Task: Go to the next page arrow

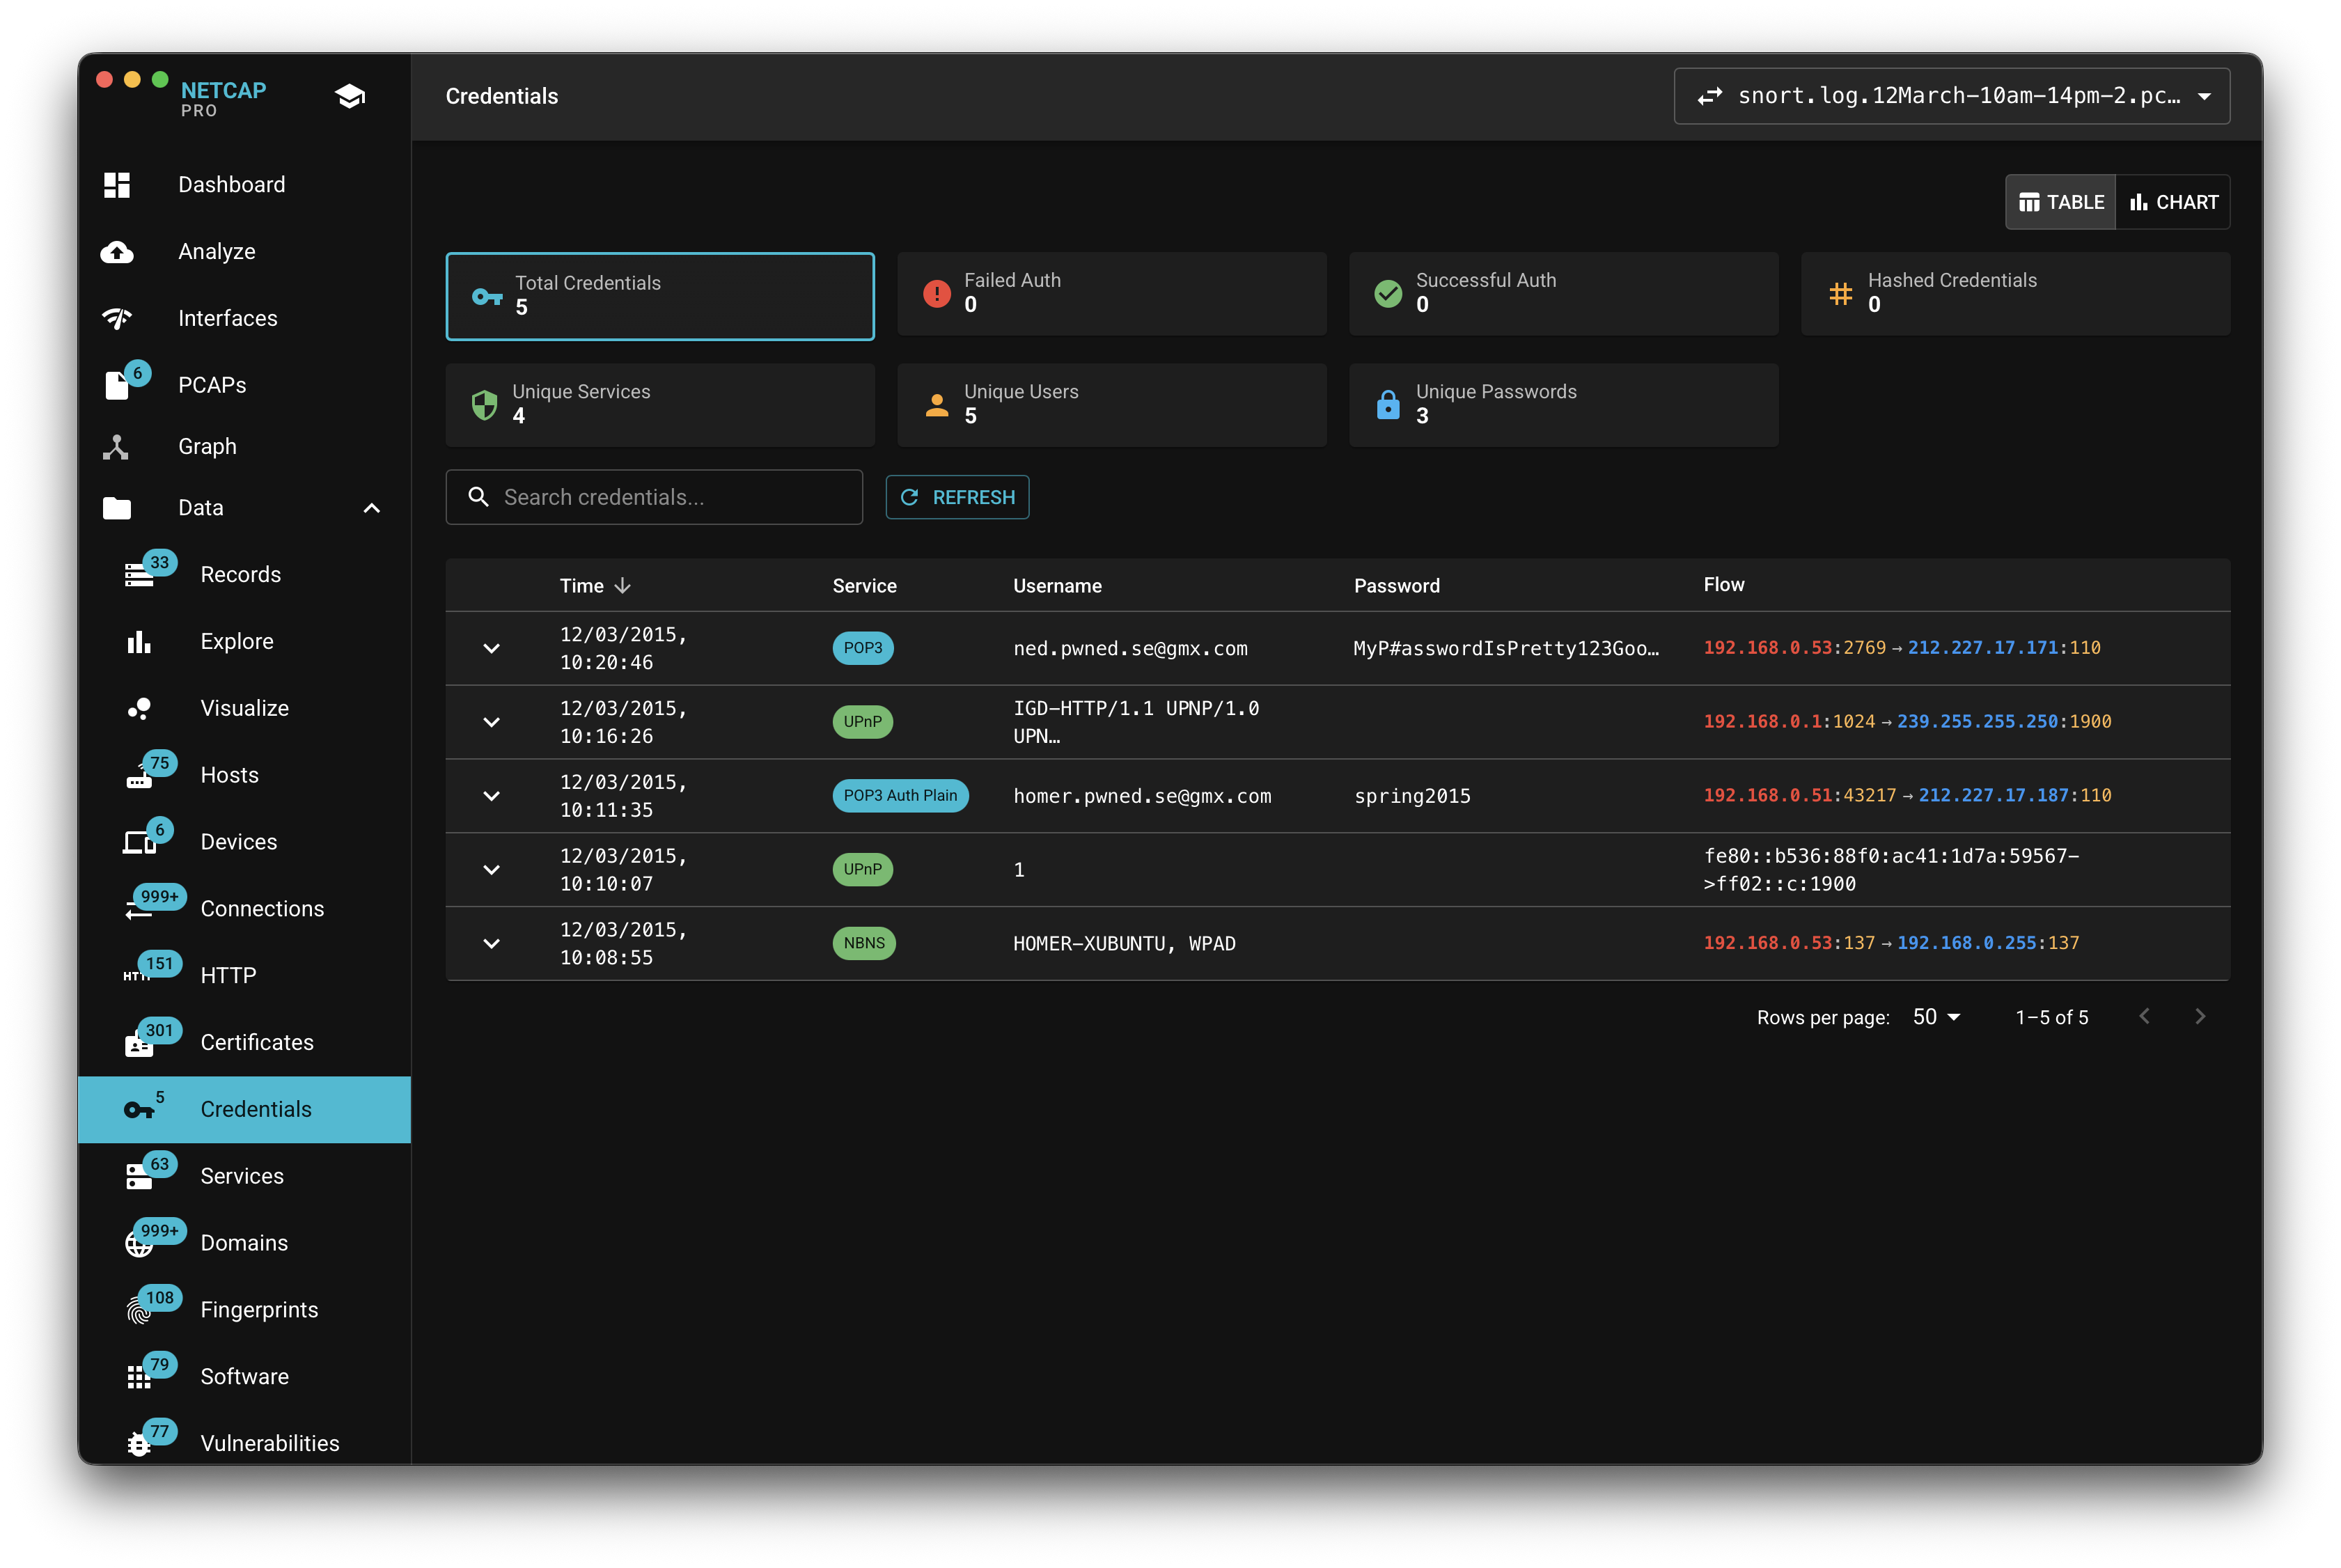Action: [x=2200, y=1017]
